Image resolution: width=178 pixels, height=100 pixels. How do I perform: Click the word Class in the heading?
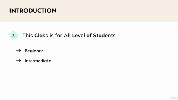coord(41,35)
